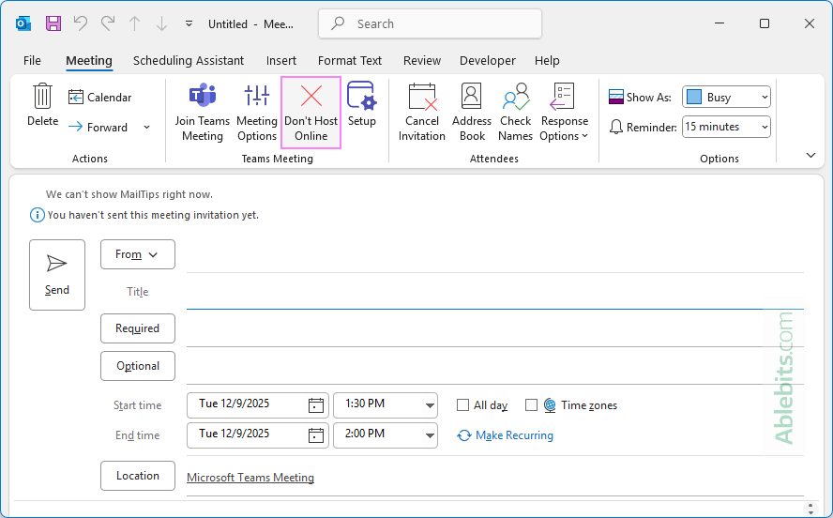Viewport: 833px width, 518px height.
Task: Open Teams meeting Setup
Action: pos(362,105)
